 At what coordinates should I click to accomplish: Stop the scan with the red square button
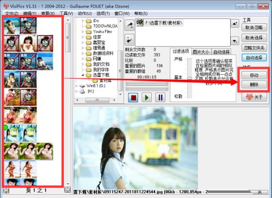point(133,98)
